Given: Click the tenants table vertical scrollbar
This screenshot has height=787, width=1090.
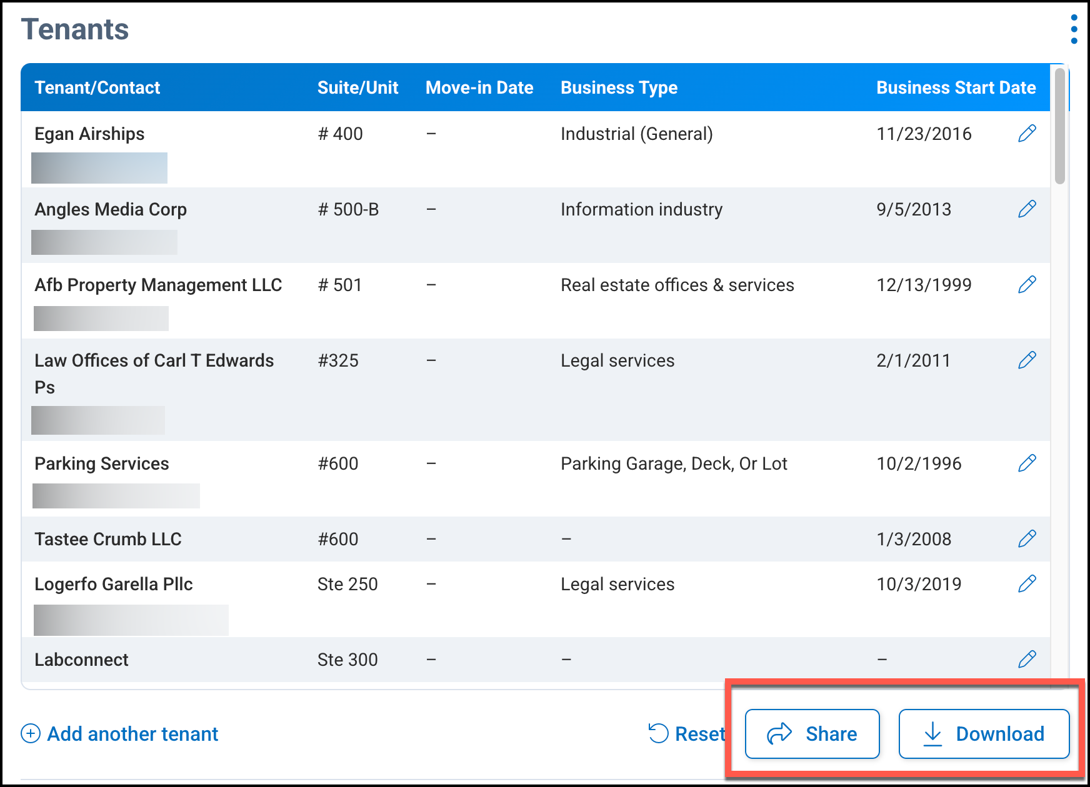Looking at the screenshot, I should tap(1059, 126).
